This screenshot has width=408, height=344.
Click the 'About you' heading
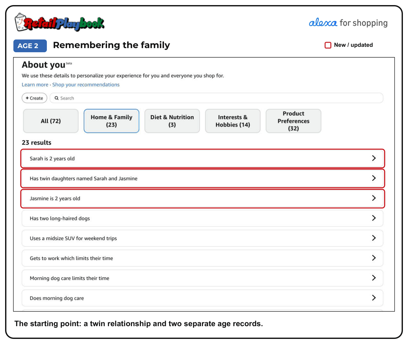tap(43, 65)
